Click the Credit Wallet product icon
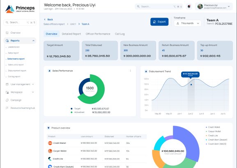 point(50,143)
